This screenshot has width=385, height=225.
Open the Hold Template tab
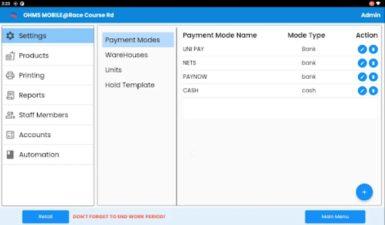tap(130, 85)
